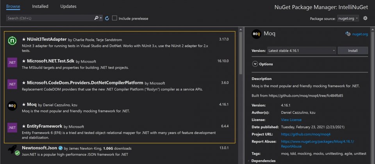The width and height of the screenshot is (375, 164).
Task: Open the Version dropdown showing Latest stable 4.16.1
Action: pos(302,51)
